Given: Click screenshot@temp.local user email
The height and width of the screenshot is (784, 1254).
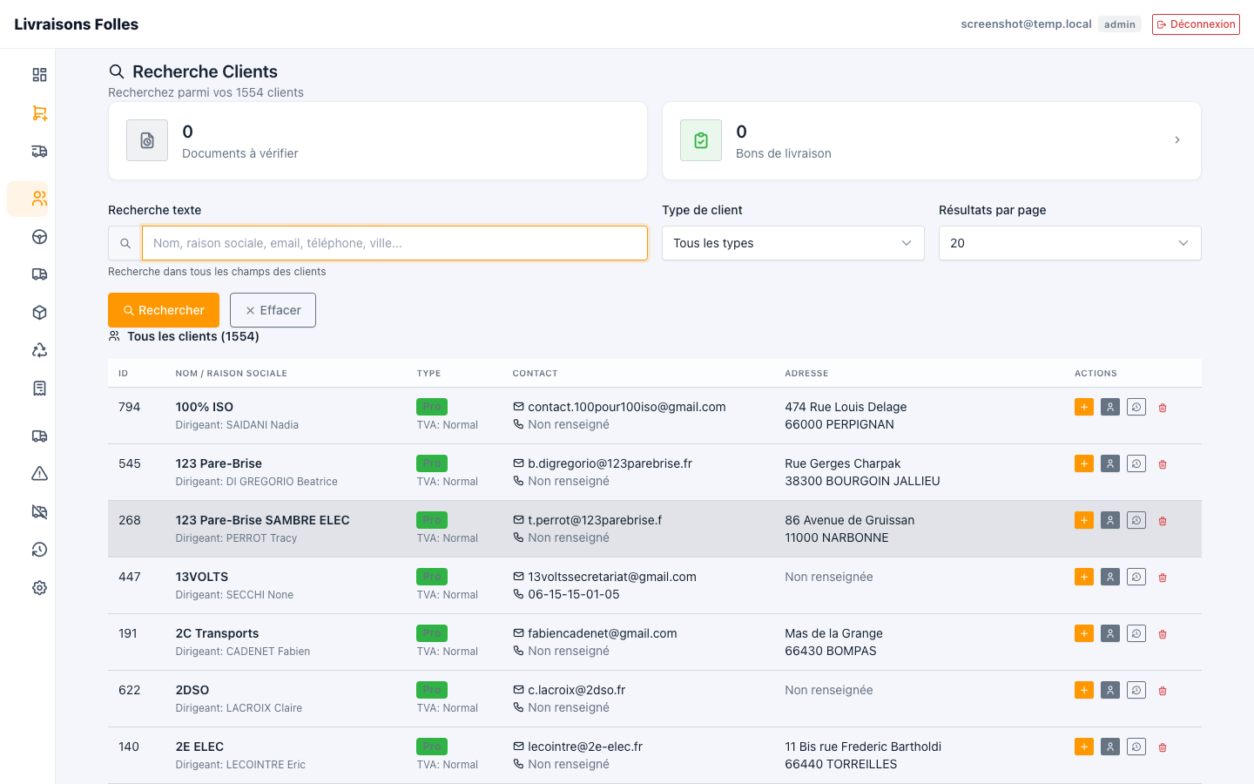Looking at the screenshot, I should coord(1026,24).
